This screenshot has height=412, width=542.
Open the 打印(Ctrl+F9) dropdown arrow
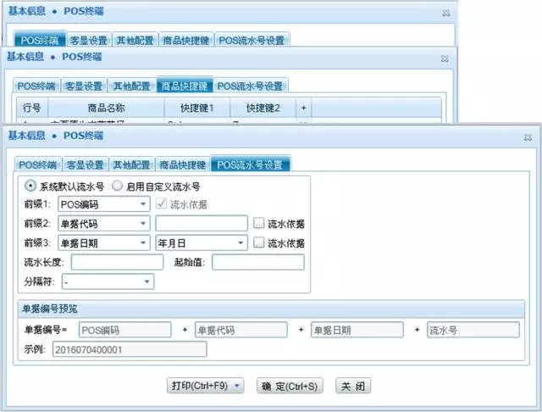(237, 386)
